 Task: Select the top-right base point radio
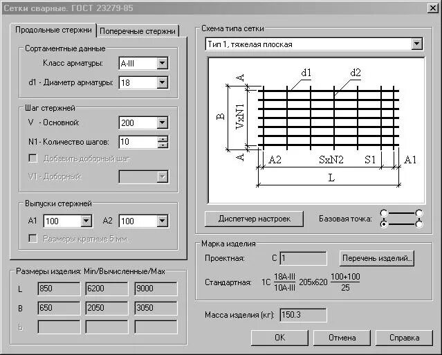coord(419,213)
